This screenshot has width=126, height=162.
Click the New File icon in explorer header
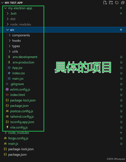click(105, 3)
